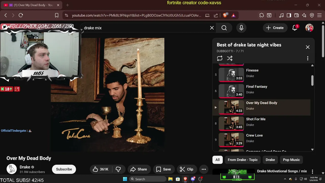
Task: Bookmark this page with the bookmark icon
Action: [x=57, y=15]
